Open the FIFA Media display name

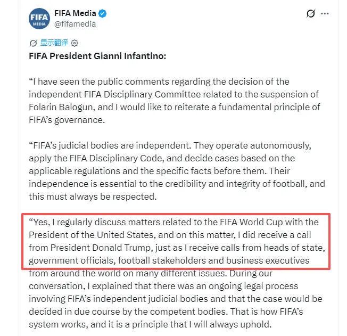[x=75, y=13]
